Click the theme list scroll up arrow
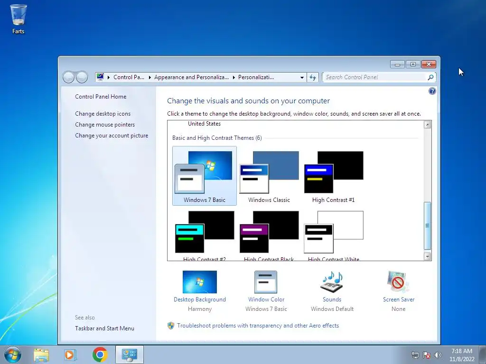 coord(428,125)
